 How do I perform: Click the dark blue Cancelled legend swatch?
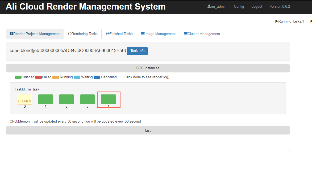(x=97, y=77)
